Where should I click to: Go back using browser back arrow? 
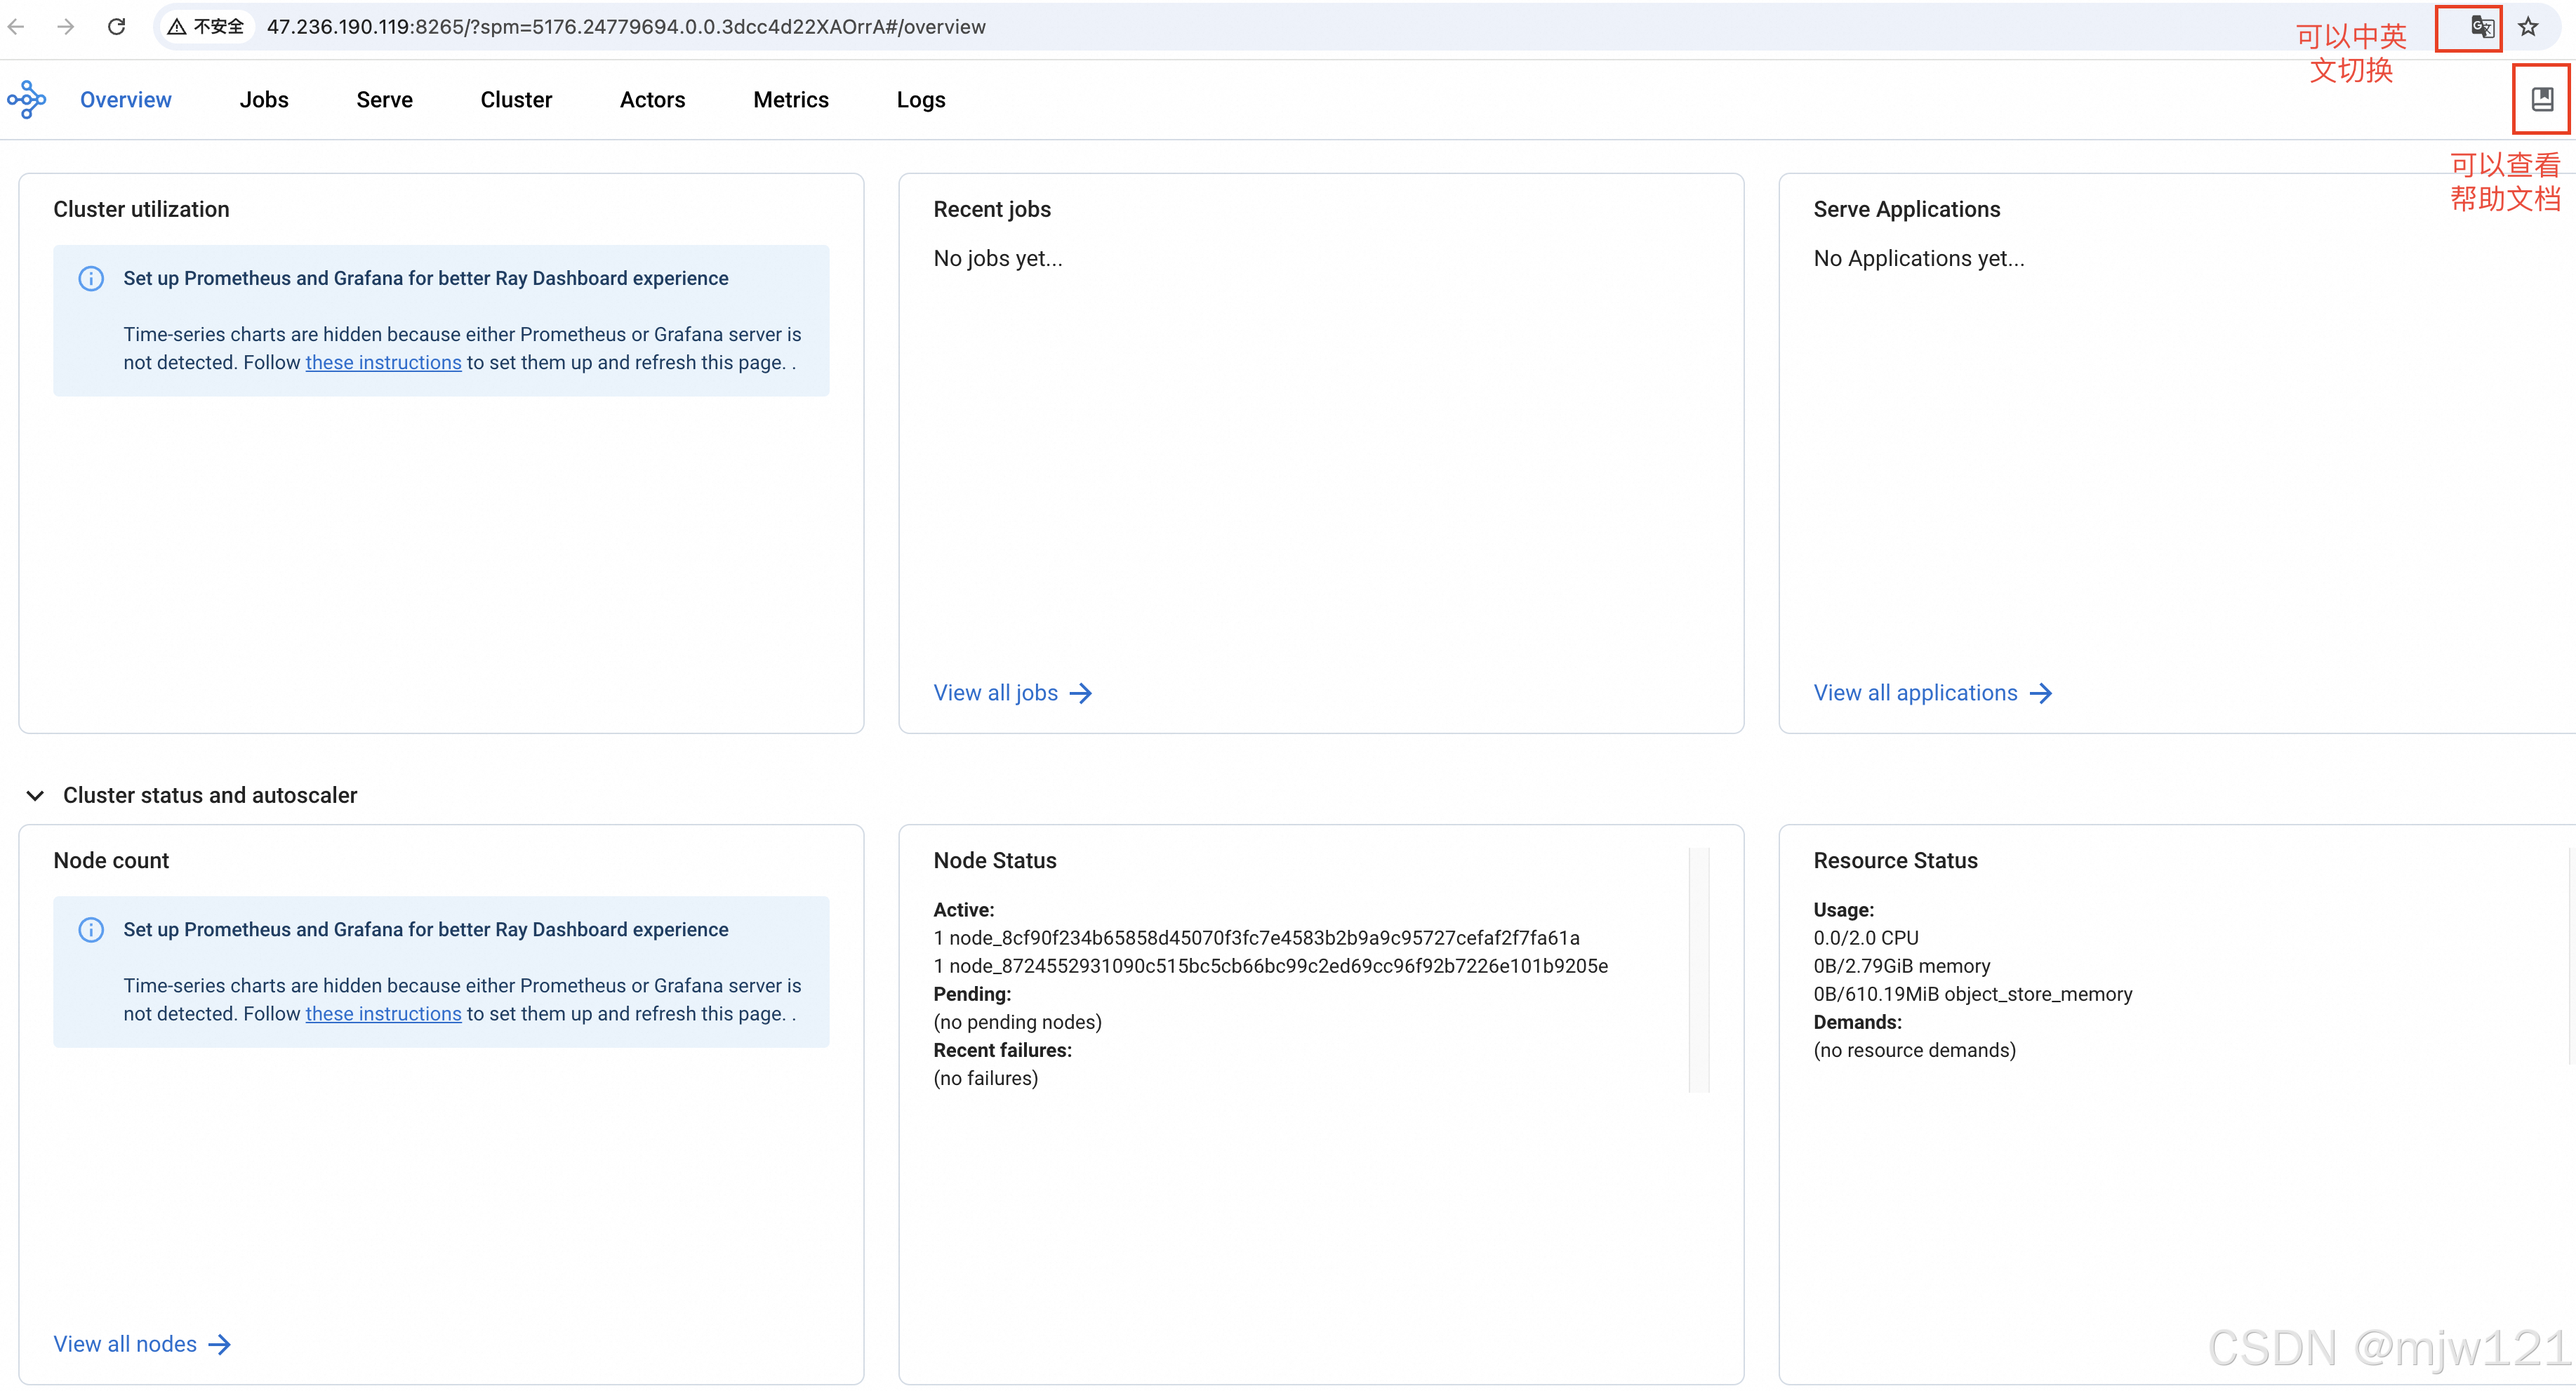pyautogui.click(x=17, y=27)
